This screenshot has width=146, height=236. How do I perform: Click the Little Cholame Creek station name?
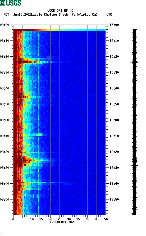click(64, 15)
